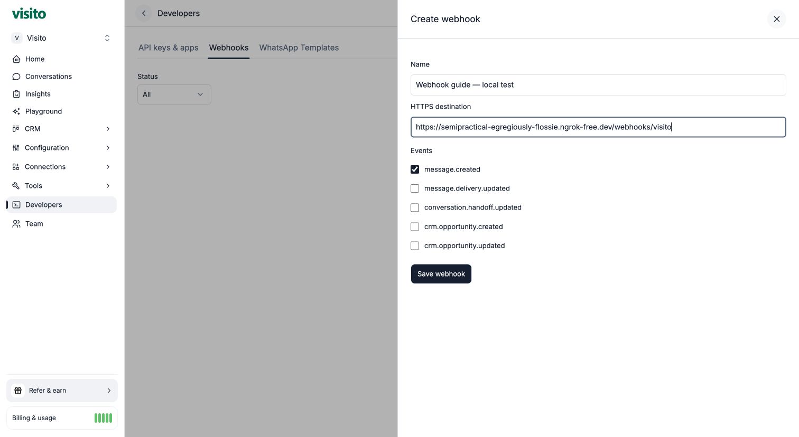Tick the crm.opportunity.created checkbox

(415, 226)
